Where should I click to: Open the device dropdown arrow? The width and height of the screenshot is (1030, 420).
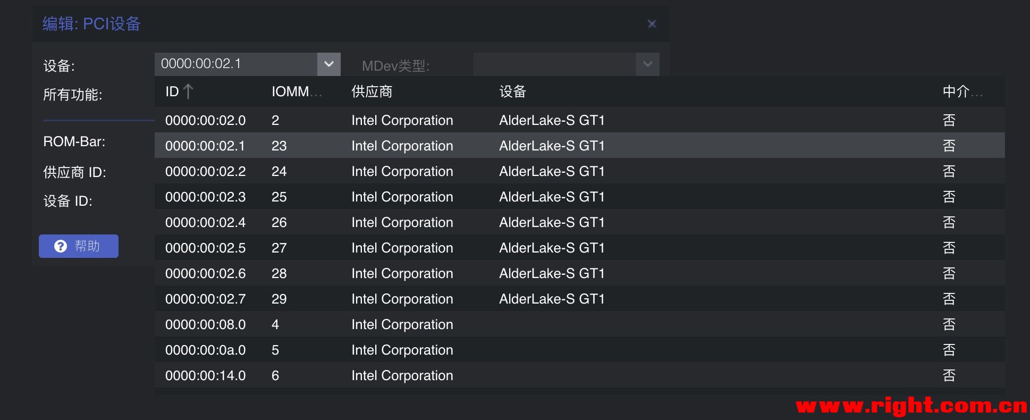(x=328, y=64)
